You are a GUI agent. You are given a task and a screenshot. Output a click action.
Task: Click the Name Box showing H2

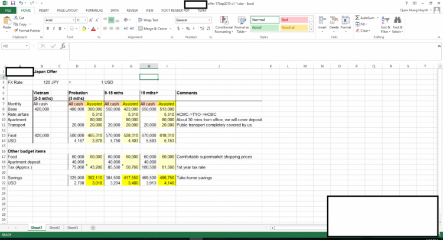click(x=15, y=46)
